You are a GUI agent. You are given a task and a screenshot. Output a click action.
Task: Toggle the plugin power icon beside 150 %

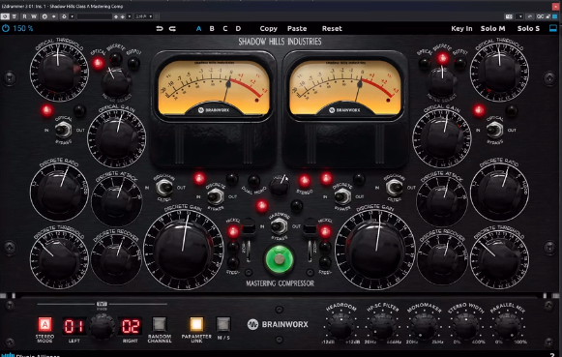[x=6, y=28]
